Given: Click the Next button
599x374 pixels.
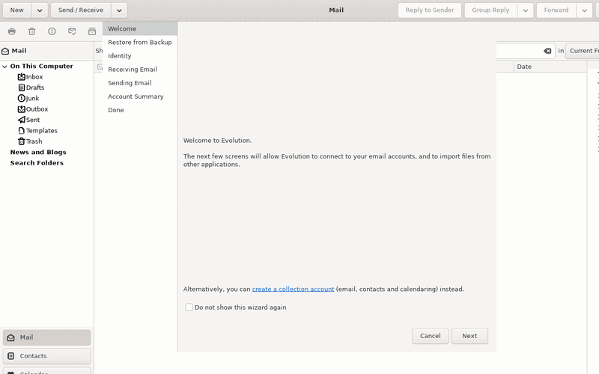Looking at the screenshot, I should point(469,336).
